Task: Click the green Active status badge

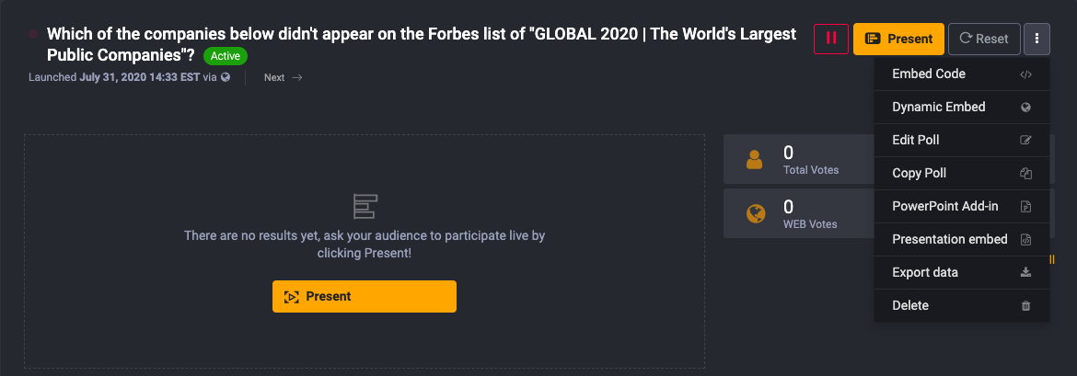Action: 225,56
